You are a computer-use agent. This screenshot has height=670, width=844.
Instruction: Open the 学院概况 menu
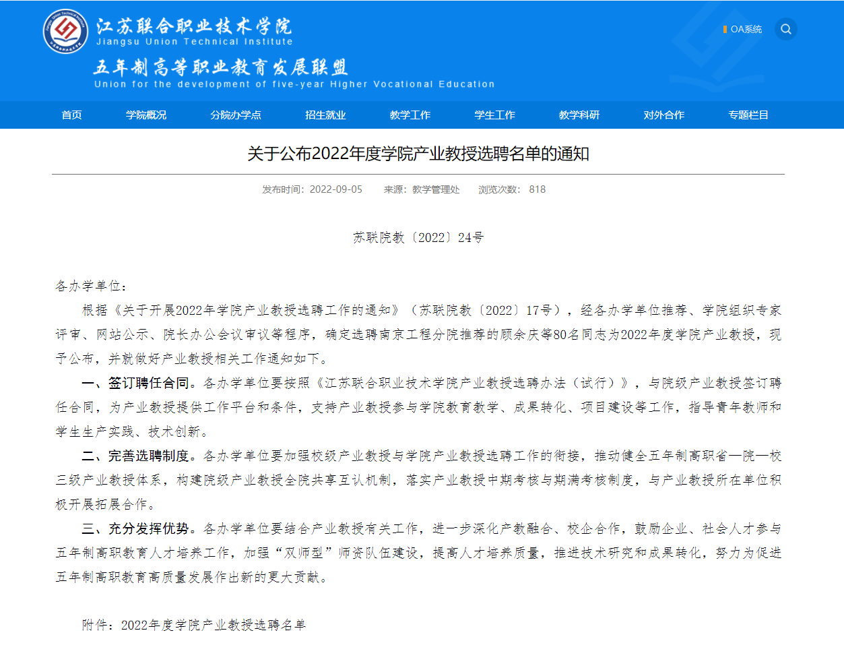pyautogui.click(x=146, y=115)
